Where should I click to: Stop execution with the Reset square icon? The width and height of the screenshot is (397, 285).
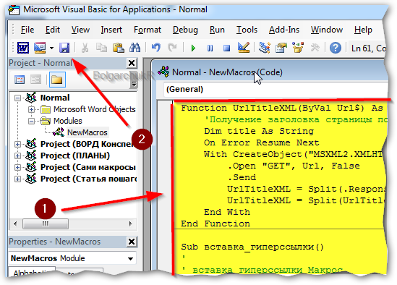(226, 48)
